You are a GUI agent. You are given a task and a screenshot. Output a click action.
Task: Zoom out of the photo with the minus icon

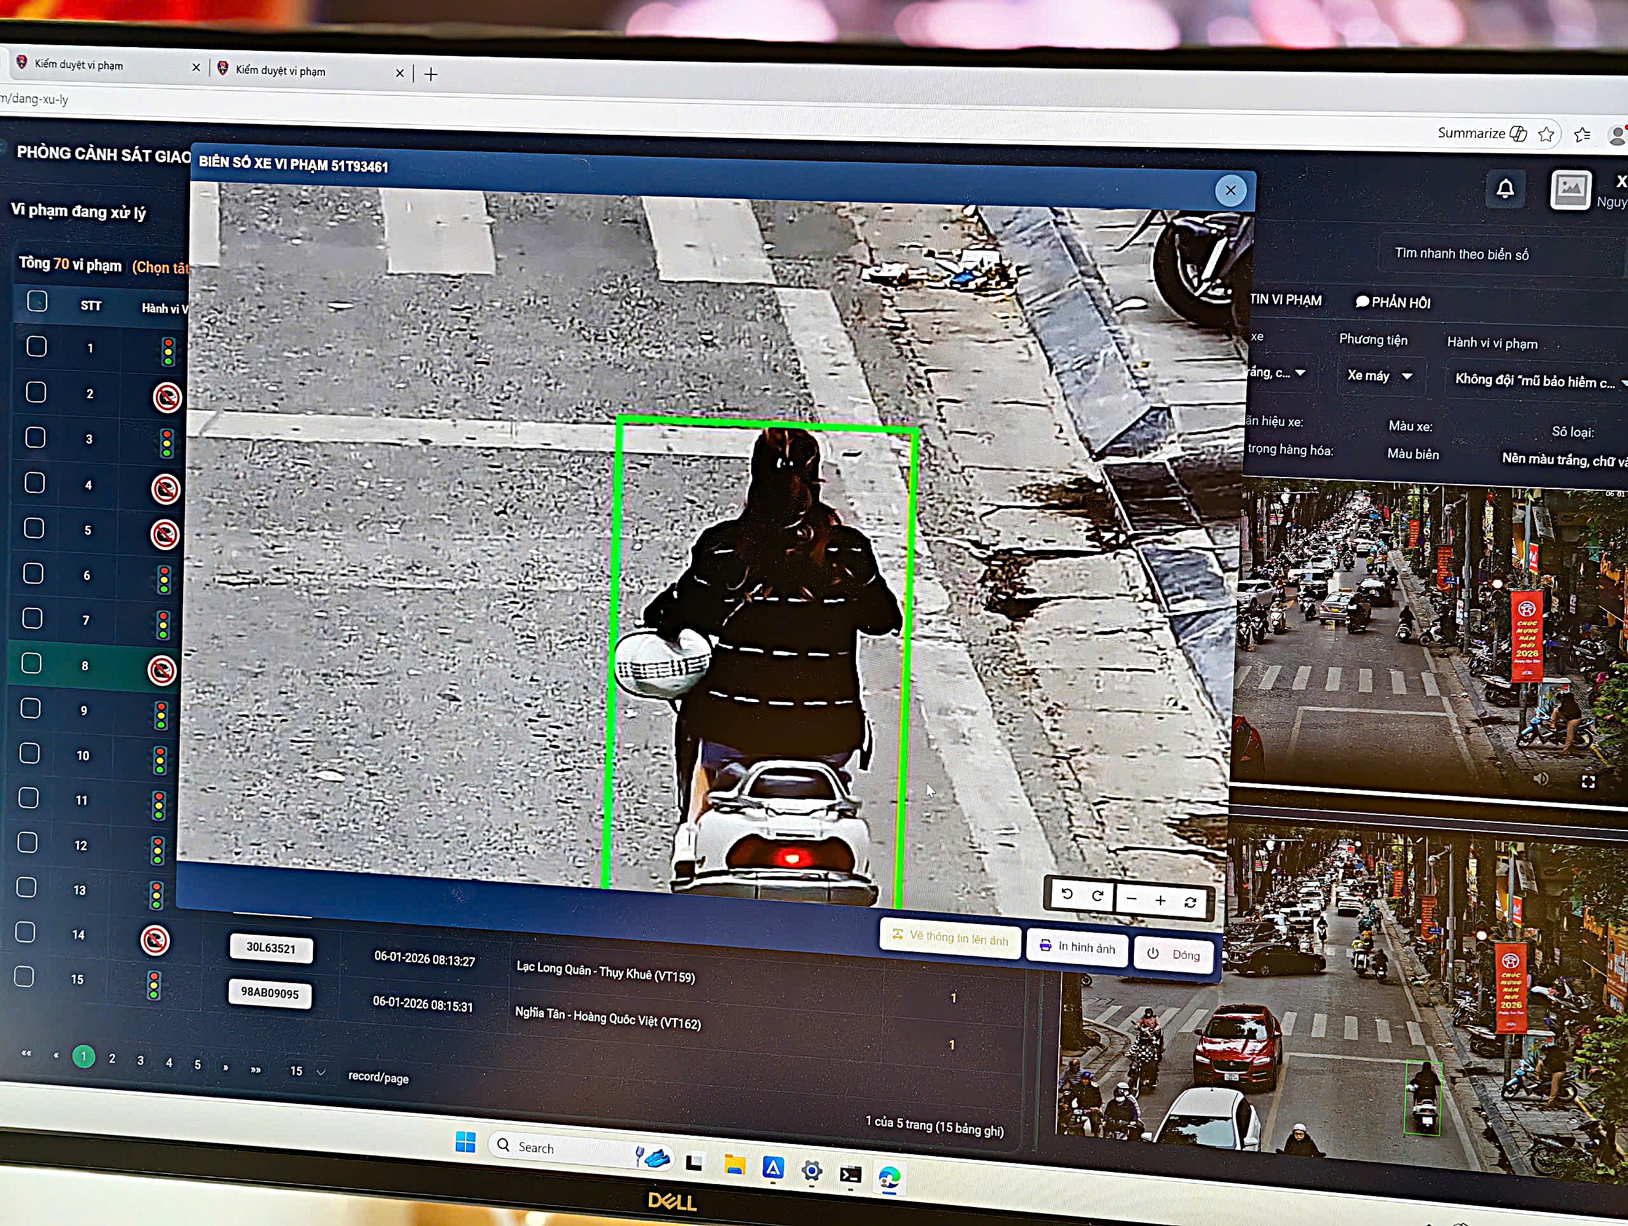[x=1131, y=899]
